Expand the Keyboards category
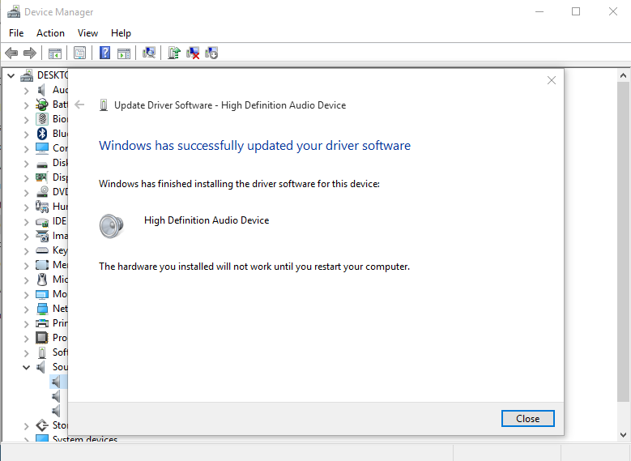This screenshot has height=461, width=631. click(27, 250)
